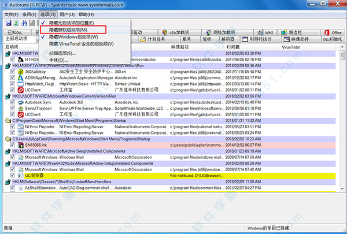Open the WMI tab icon
347x234 pixels.
(260, 32)
